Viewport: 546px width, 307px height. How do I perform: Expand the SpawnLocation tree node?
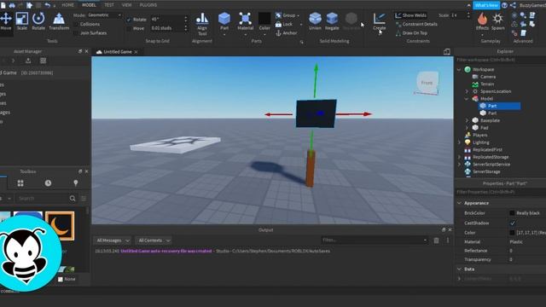pos(467,91)
